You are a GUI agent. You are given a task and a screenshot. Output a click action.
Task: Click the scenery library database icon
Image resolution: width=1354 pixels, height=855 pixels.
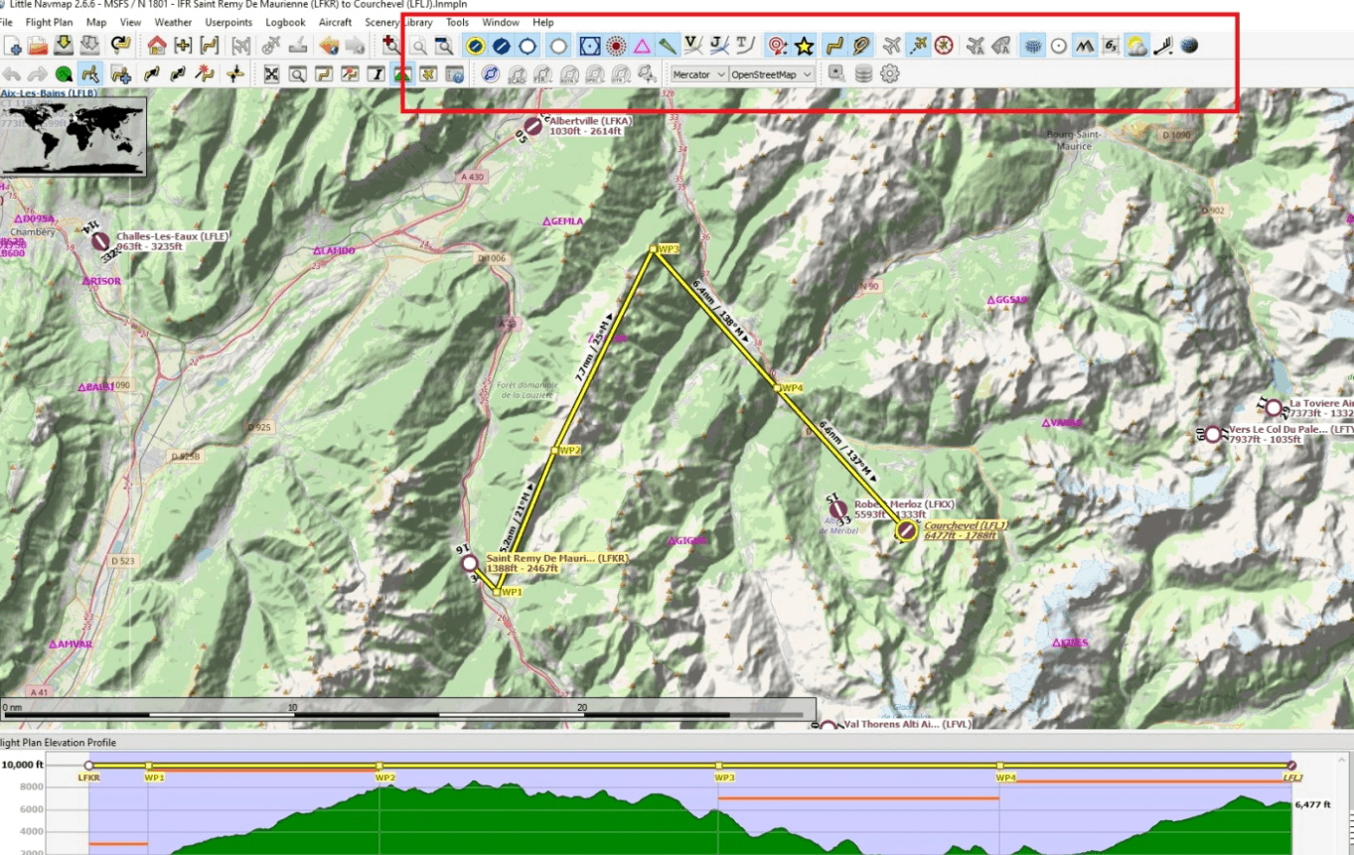tap(863, 73)
